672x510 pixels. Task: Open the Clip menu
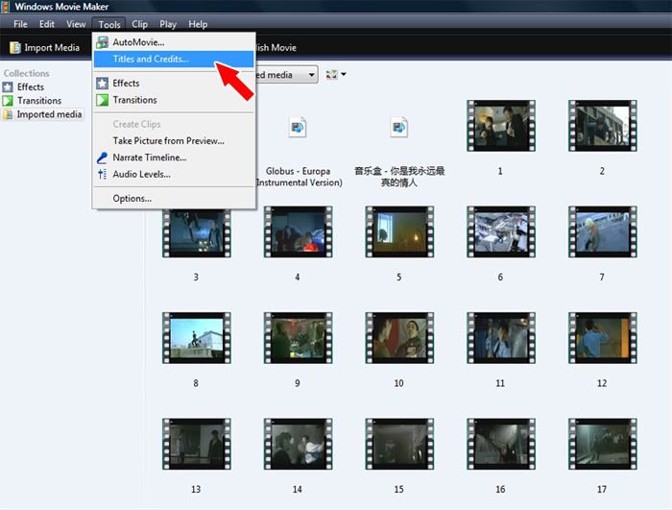point(139,24)
